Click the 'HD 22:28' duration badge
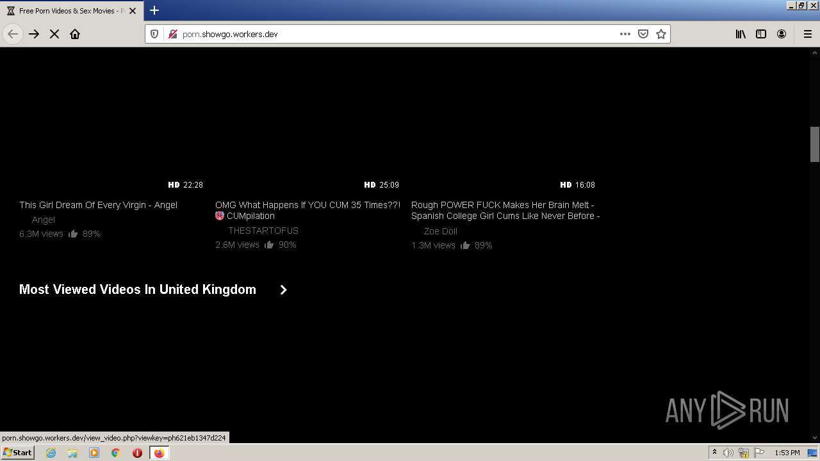 pos(186,184)
